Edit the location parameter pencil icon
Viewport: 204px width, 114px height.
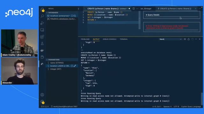[x=75, y=66]
